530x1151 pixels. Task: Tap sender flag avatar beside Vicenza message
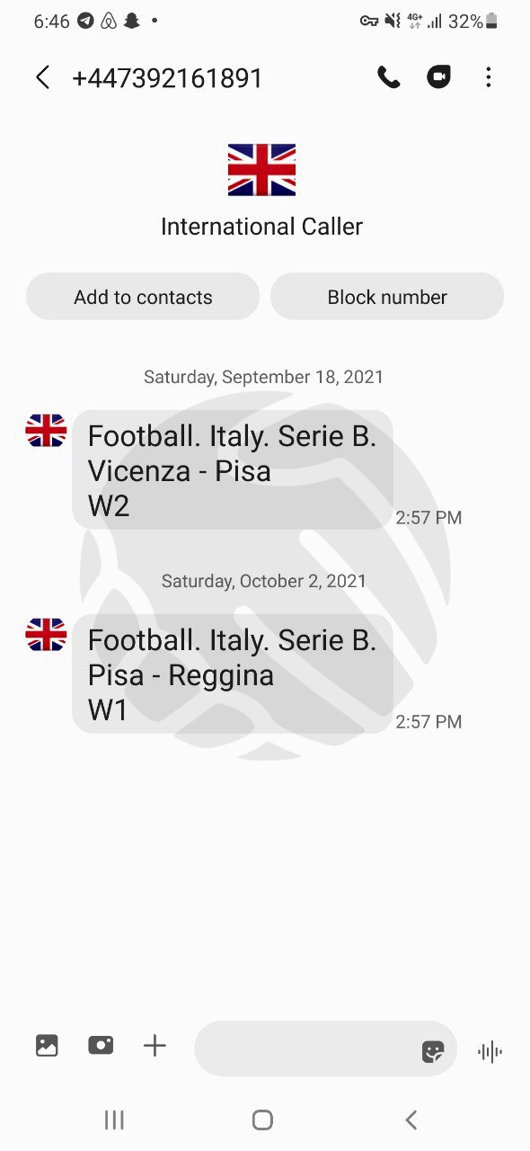point(46,431)
